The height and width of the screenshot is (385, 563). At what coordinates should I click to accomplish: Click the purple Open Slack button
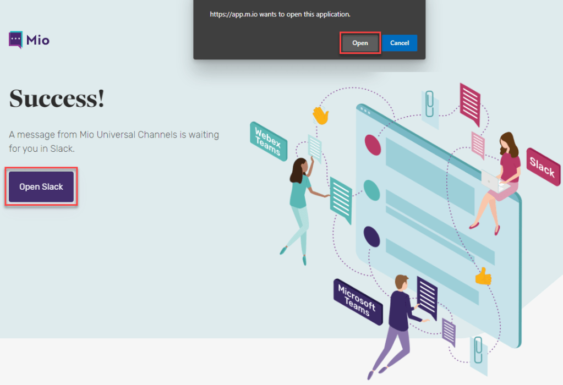click(x=41, y=187)
